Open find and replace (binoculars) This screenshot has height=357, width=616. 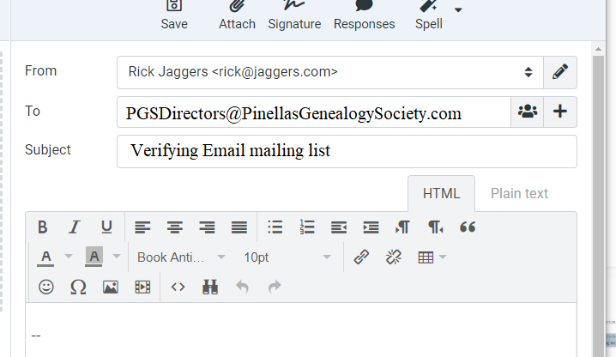(210, 287)
